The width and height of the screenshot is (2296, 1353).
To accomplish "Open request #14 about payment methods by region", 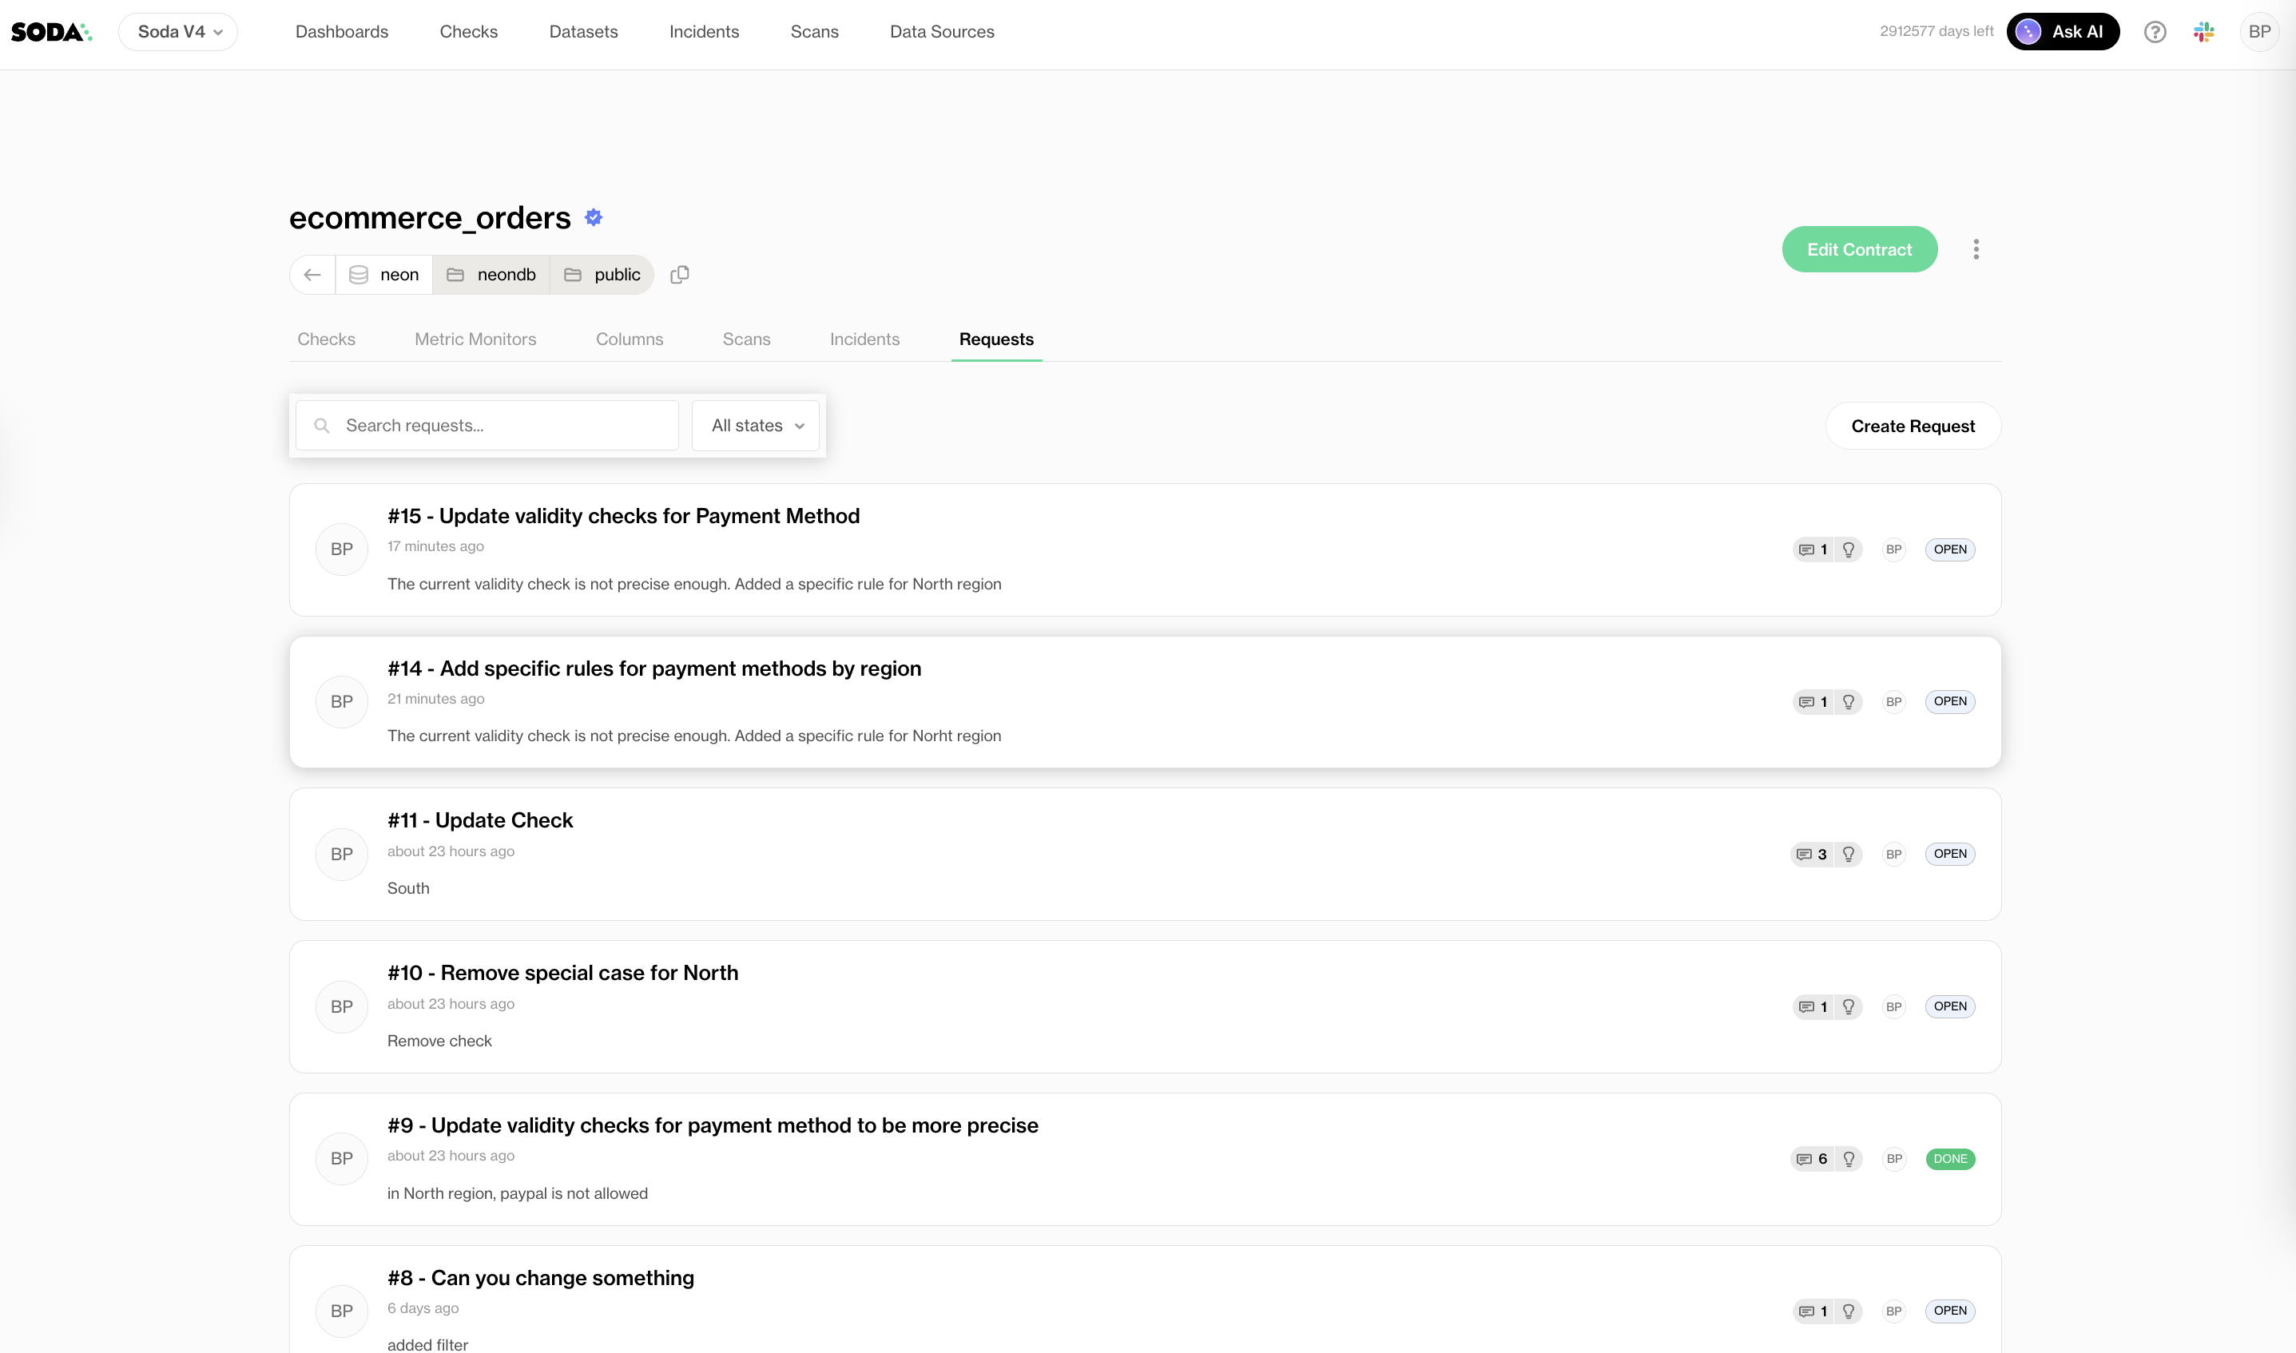I will 653,669.
